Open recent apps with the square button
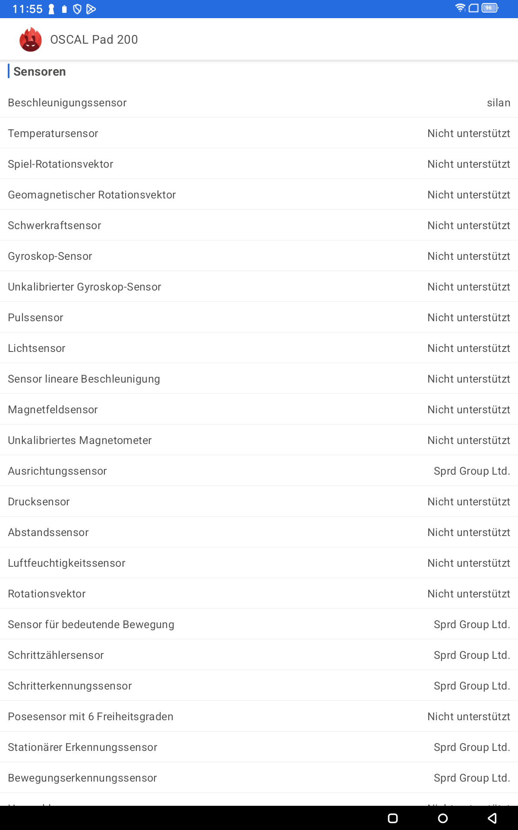This screenshot has width=518, height=830. click(393, 818)
